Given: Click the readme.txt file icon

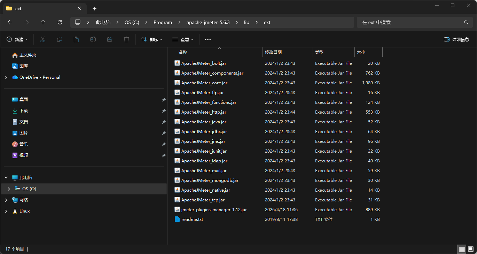Looking at the screenshot, I should tap(177, 220).
